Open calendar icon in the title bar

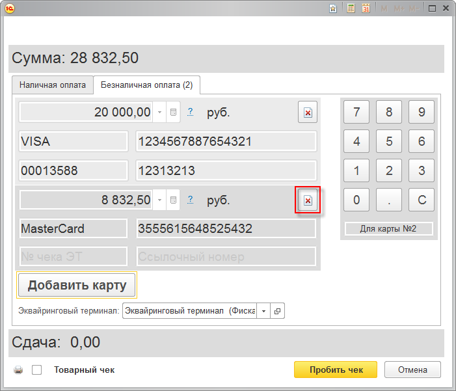coord(366,8)
